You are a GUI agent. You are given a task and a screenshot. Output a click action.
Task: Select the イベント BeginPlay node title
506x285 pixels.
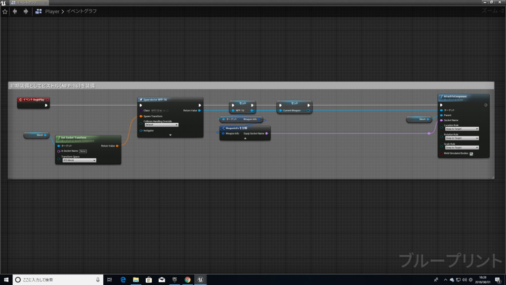point(33,99)
